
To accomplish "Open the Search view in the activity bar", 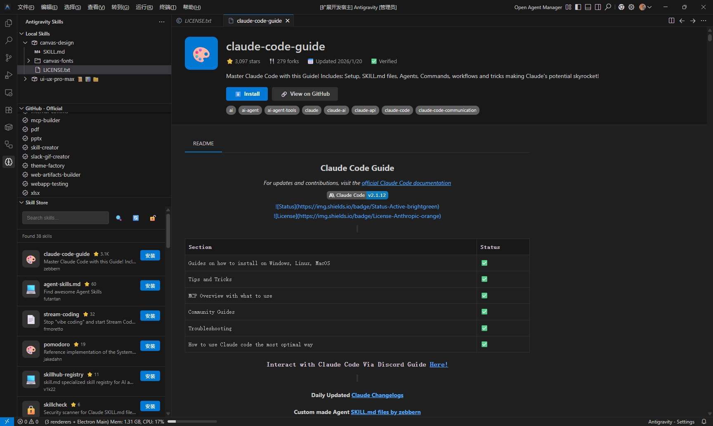I will [8, 40].
